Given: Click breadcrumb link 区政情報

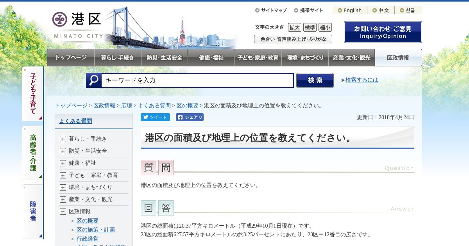Looking at the screenshot, I should pyautogui.click(x=104, y=105).
